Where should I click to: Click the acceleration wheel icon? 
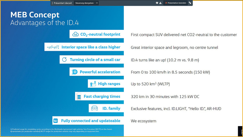[74, 72]
